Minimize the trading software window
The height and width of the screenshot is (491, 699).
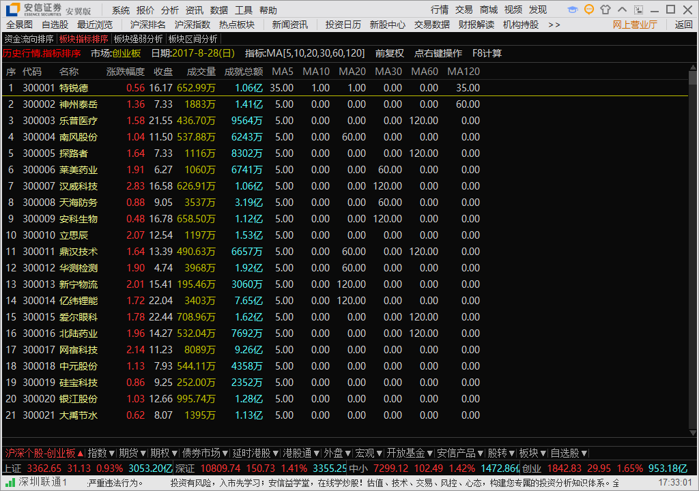pos(655,10)
